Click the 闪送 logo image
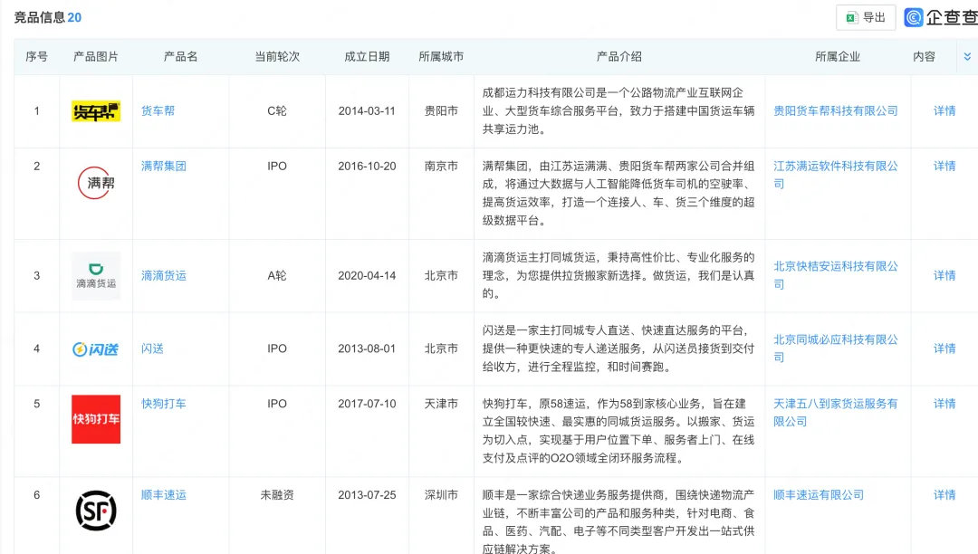Screen dimensions: 978x554 coord(95,349)
